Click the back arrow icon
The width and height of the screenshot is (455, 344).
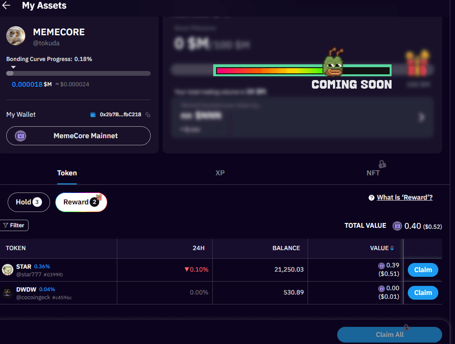(x=7, y=6)
